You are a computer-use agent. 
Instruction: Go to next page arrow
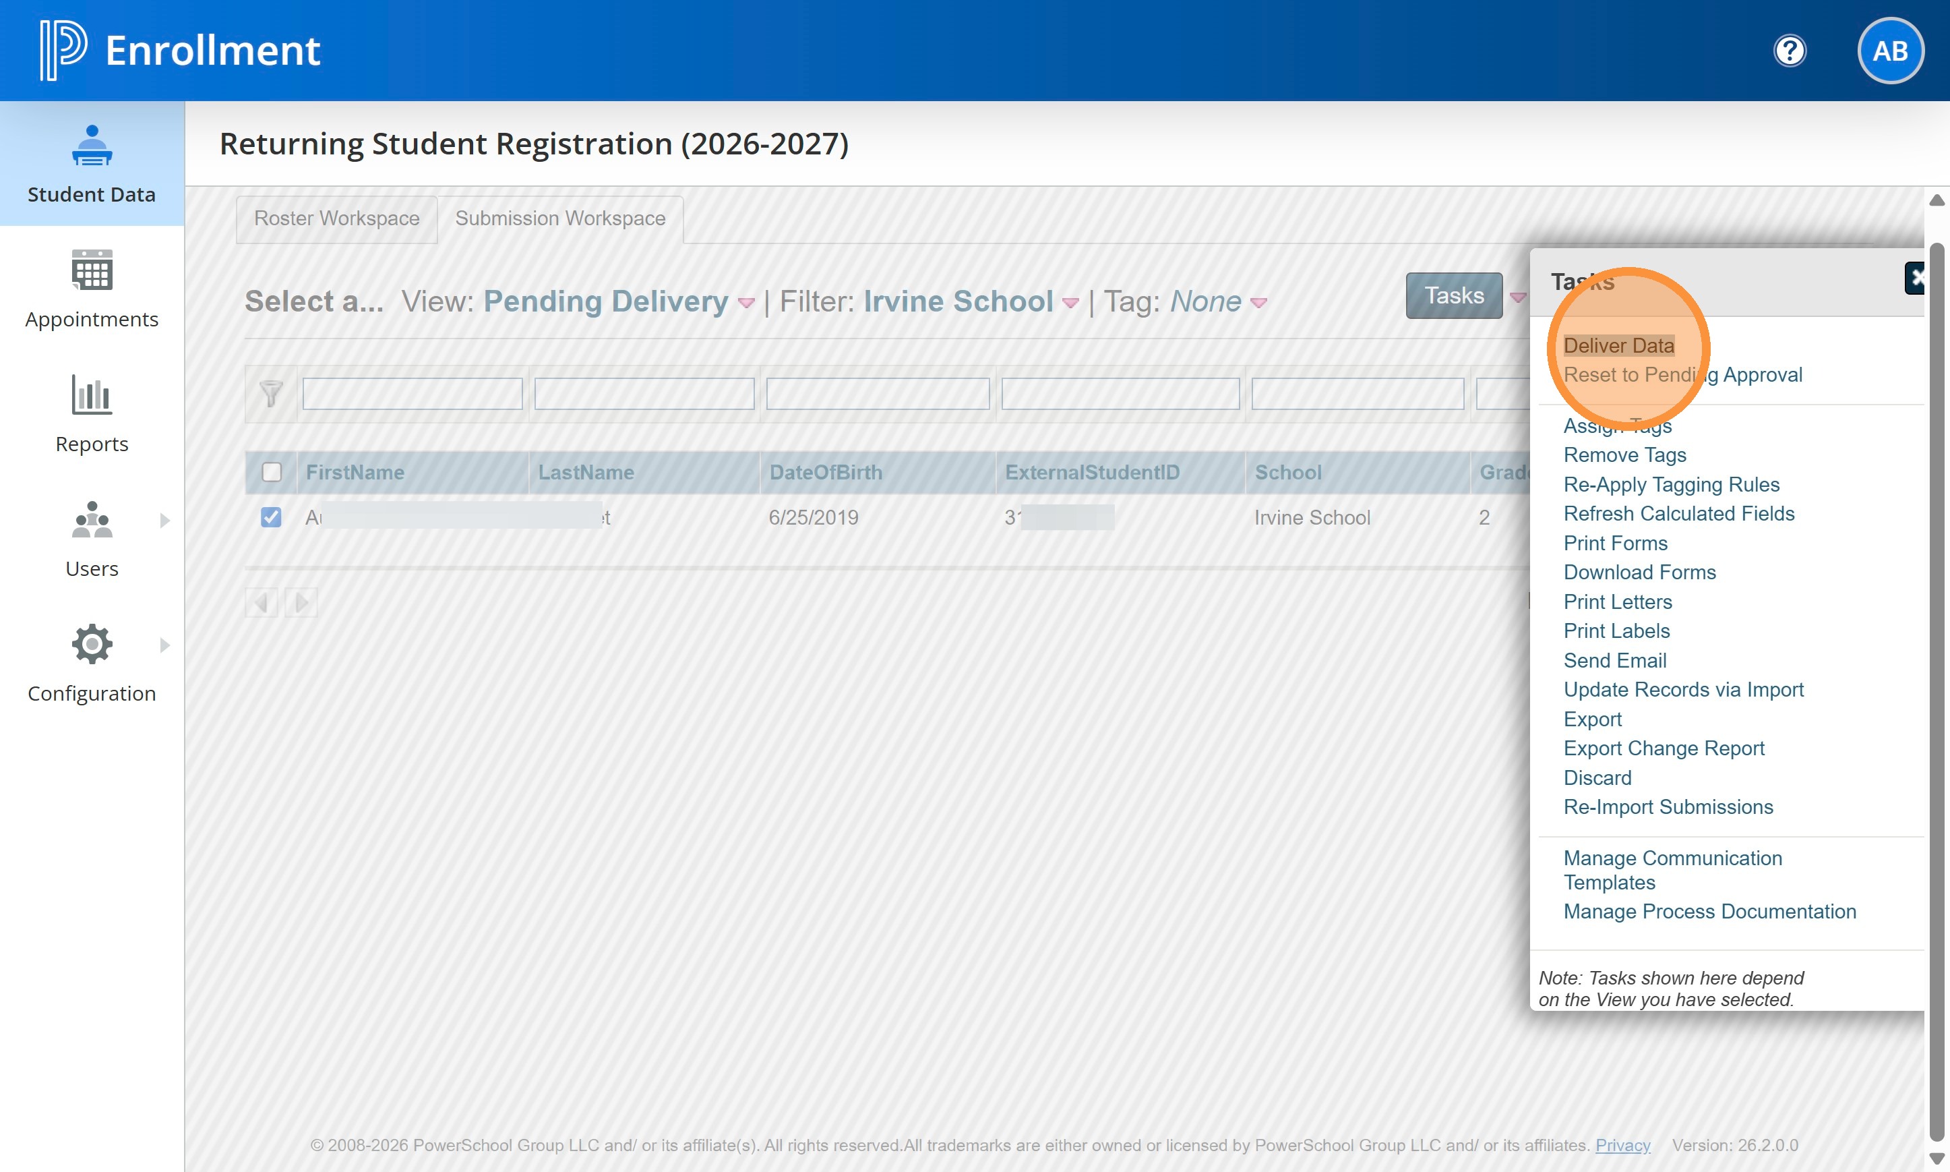tap(301, 603)
